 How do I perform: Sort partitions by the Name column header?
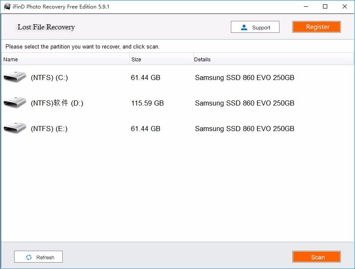click(x=65, y=59)
